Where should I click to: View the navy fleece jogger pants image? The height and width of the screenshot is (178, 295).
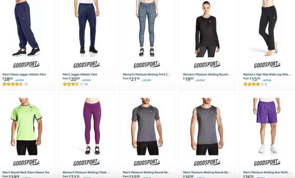click(x=27, y=28)
